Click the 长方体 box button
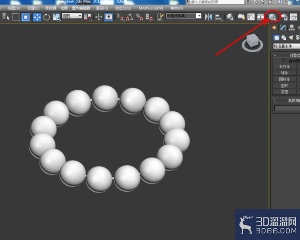Image resolution: width=300 pixels, height=240 pixels. click(284, 66)
